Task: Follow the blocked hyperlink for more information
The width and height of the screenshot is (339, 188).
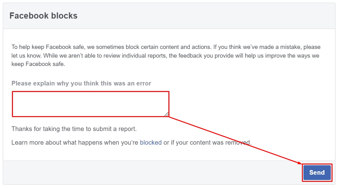Action: (x=151, y=142)
